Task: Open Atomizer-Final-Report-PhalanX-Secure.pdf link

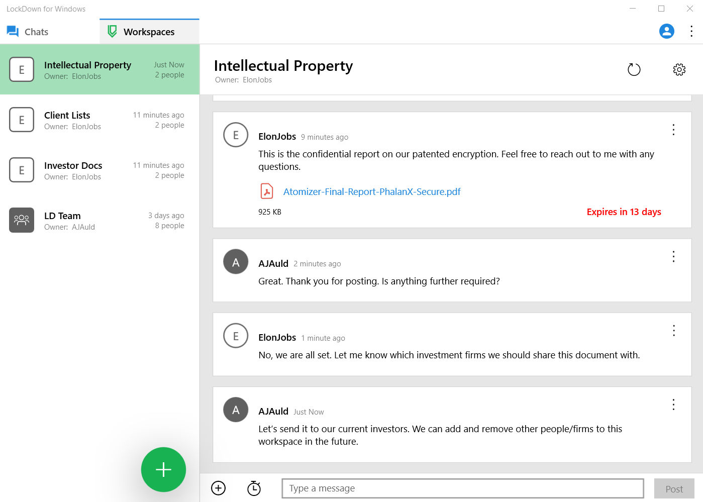Action: tap(372, 191)
